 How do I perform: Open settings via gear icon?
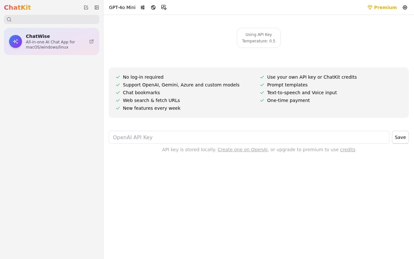pyautogui.click(x=405, y=7)
